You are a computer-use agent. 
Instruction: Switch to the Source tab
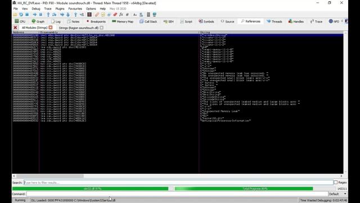click(227, 21)
